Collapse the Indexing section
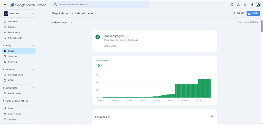Image resolution: width=263 pixels, height=125 pixels. (34, 45)
